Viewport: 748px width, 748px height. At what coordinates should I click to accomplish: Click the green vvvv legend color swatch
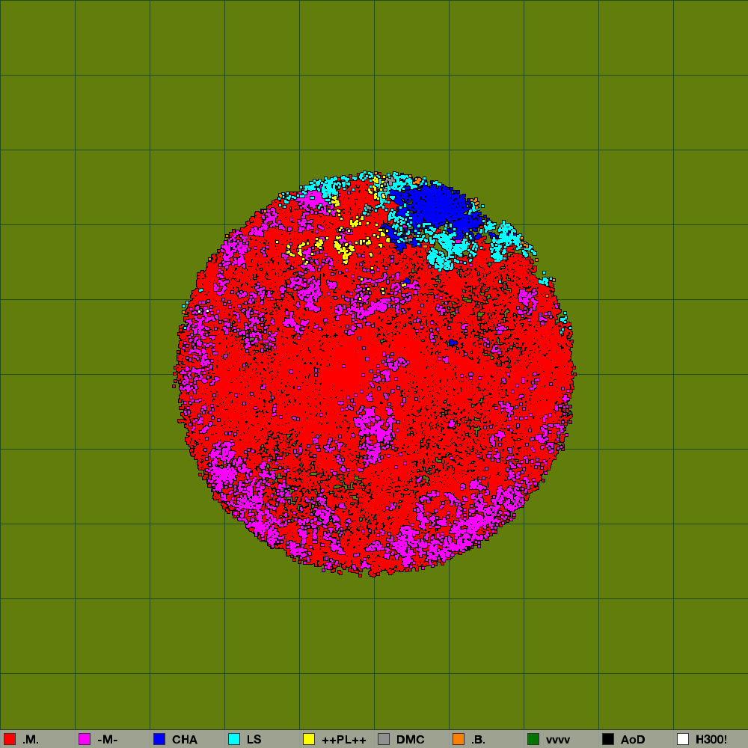pos(533,739)
